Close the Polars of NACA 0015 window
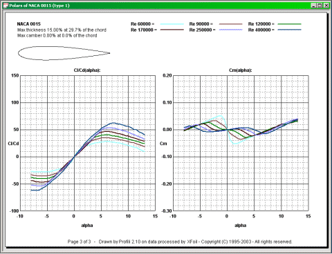 coord(326,6)
